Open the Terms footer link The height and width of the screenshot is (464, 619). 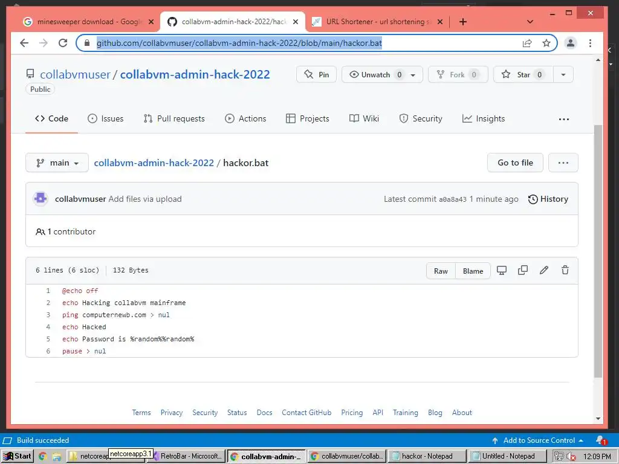141,413
